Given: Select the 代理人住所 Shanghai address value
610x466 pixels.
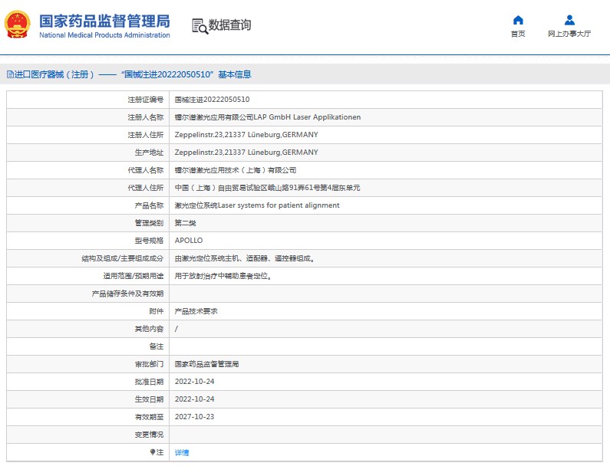Looking at the screenshot, I should pyautogui.click(x=267, y=188).
